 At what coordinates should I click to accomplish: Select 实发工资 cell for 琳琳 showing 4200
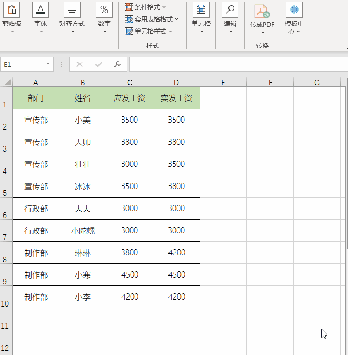tap(176, 253)
